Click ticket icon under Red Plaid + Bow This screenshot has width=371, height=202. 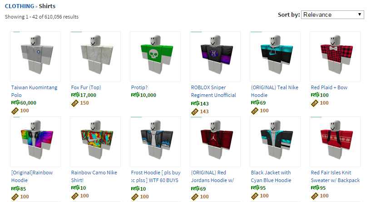(x=314, y=103)
